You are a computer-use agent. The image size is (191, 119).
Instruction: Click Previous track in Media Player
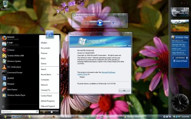93,23
